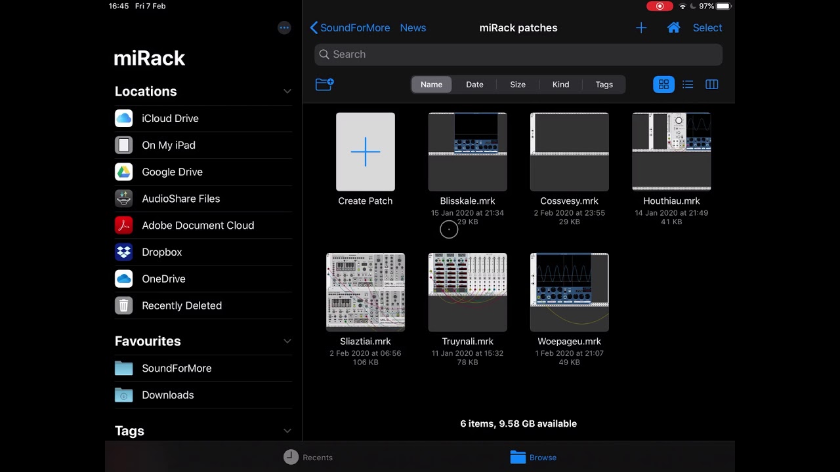
Task: Open Recently Deleted trash
Action: [203, 305]
